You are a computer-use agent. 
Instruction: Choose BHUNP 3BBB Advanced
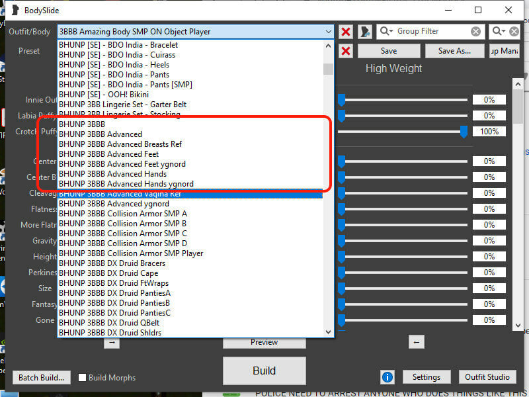[x=190, y=134]
